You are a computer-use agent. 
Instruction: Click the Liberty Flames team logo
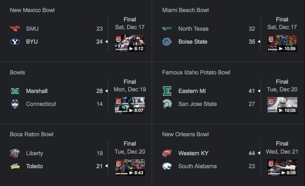click(x=15, y=153)
